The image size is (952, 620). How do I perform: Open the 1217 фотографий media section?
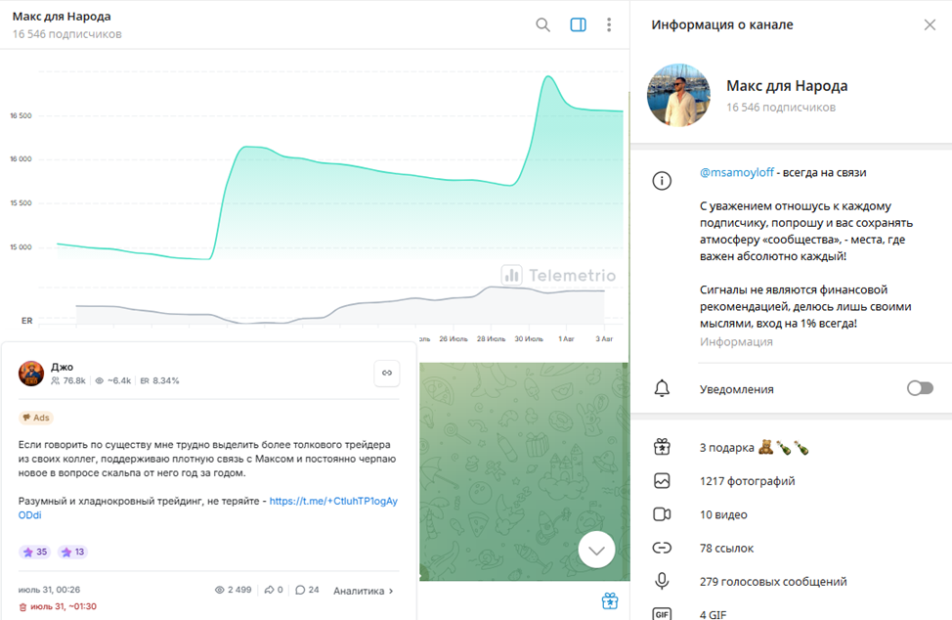[747, 481]
